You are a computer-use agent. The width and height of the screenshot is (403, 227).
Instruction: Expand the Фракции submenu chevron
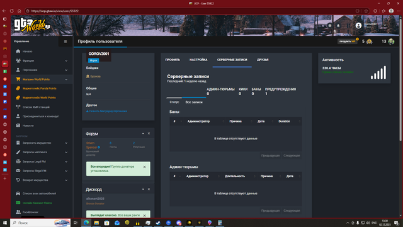(66, 61)
